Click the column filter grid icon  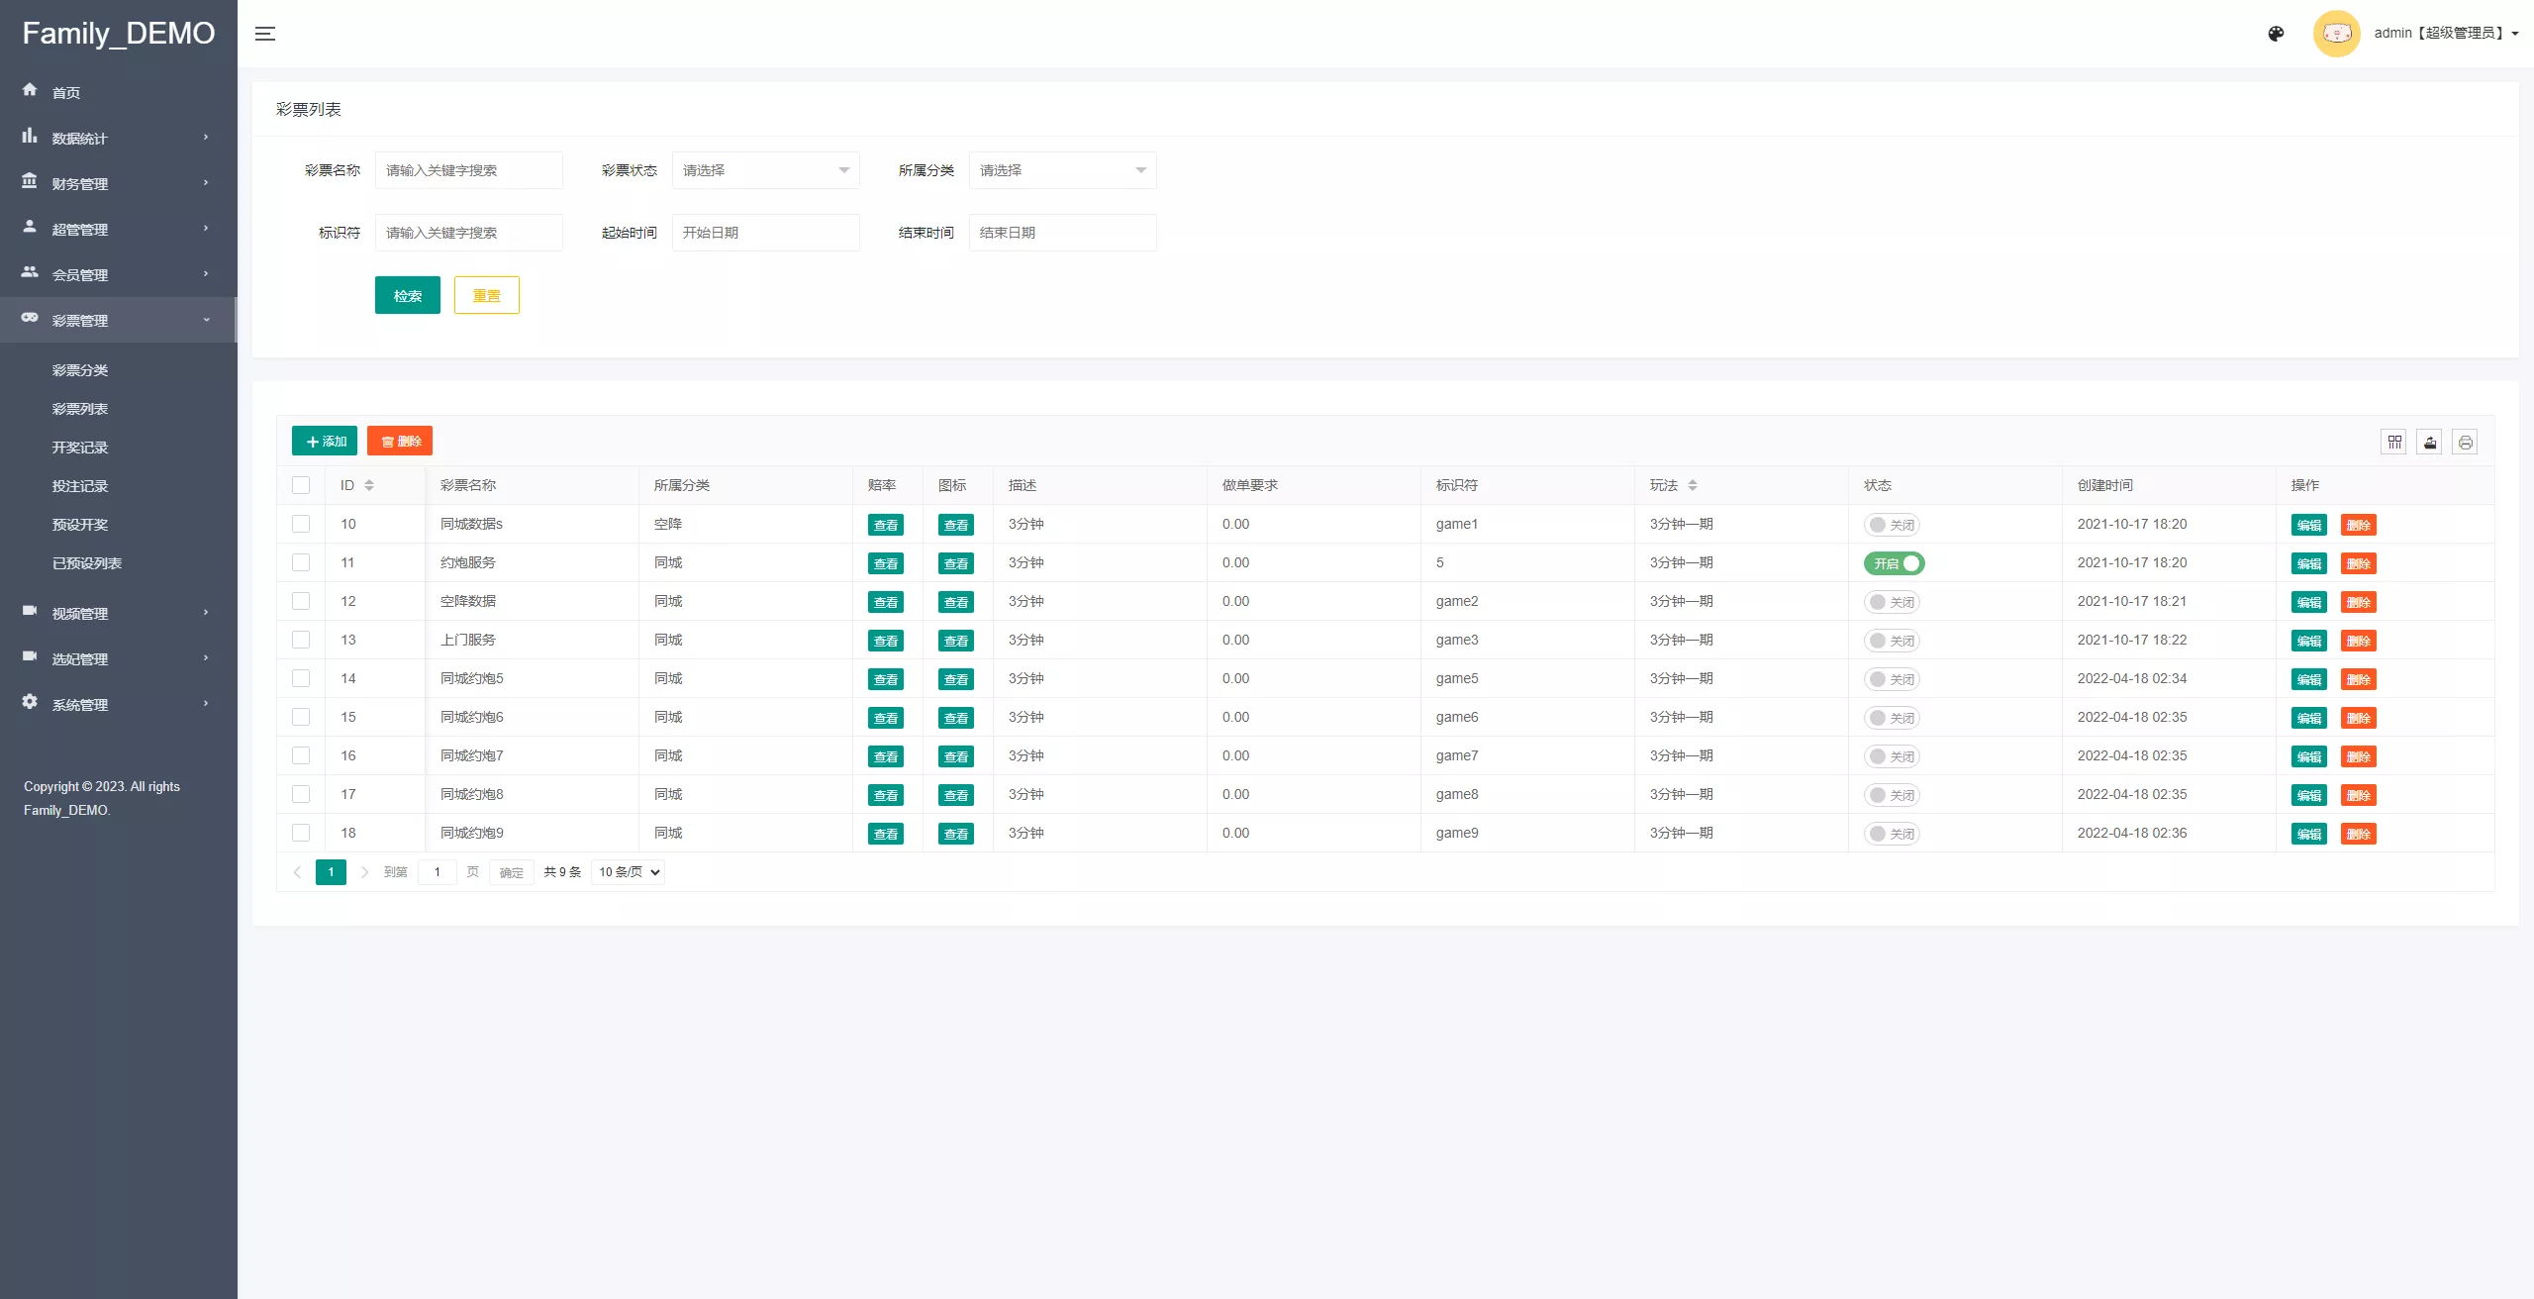point(2393,442)
